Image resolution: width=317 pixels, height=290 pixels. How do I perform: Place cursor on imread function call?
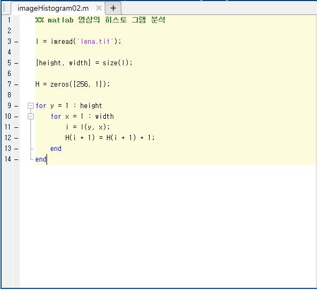(61, 41)
